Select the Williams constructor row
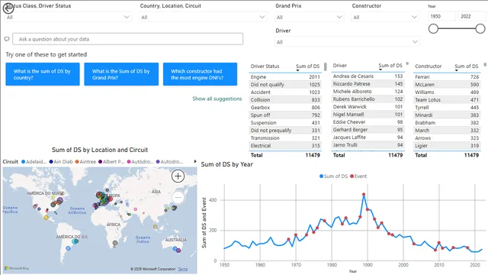The image size is (488, 275). pos(447,92)
